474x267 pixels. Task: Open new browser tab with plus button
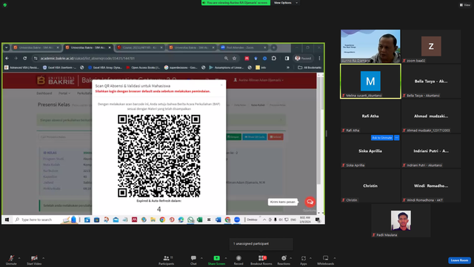tap(273, 47)
